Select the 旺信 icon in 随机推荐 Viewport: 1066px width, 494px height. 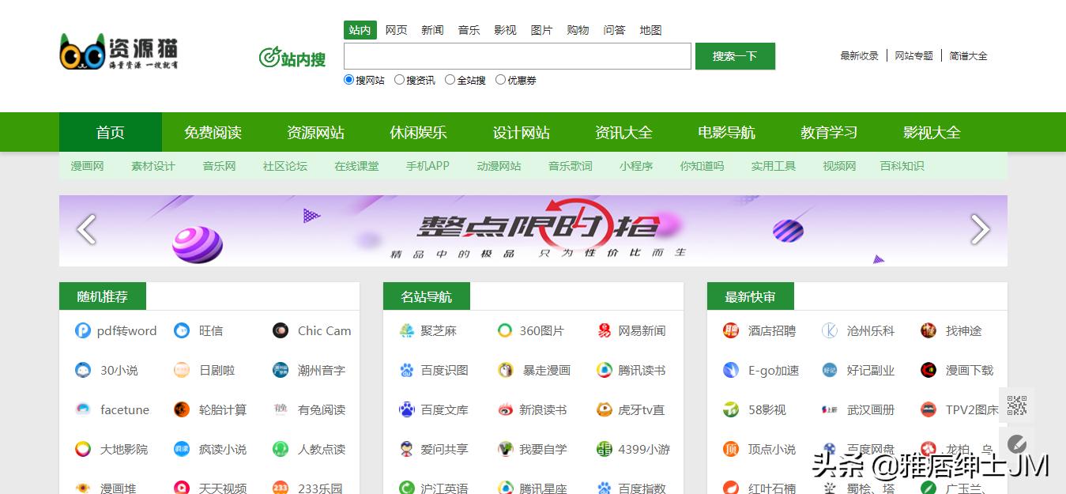(181, 330)
